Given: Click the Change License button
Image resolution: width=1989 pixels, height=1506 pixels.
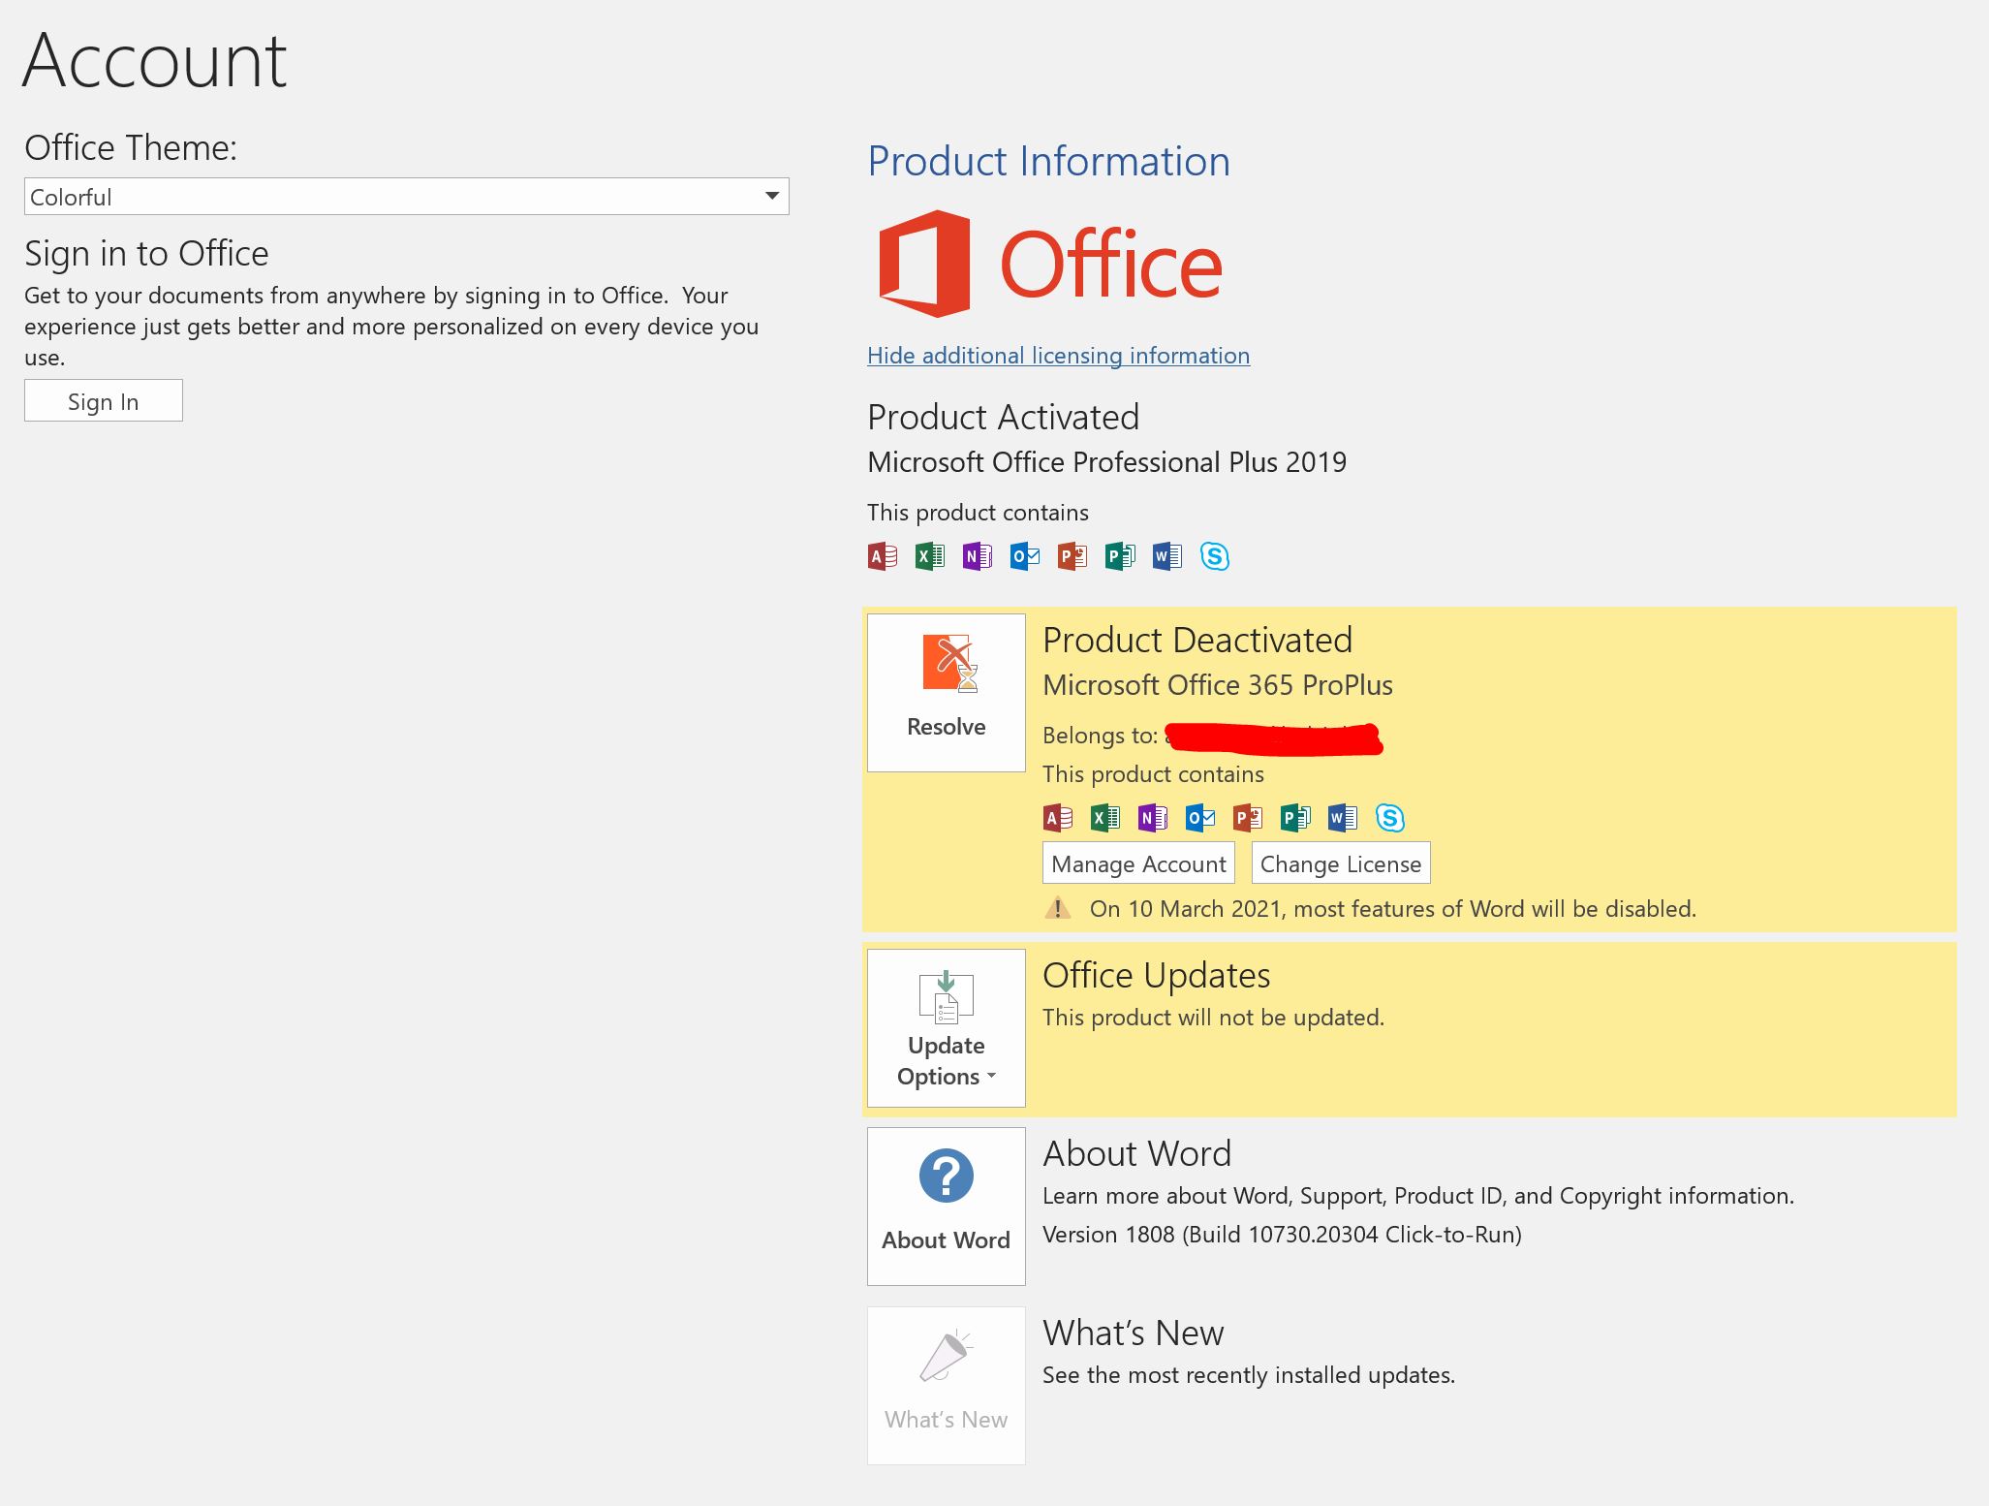Looking at the screenshot, I should [x=1343, y=863].
